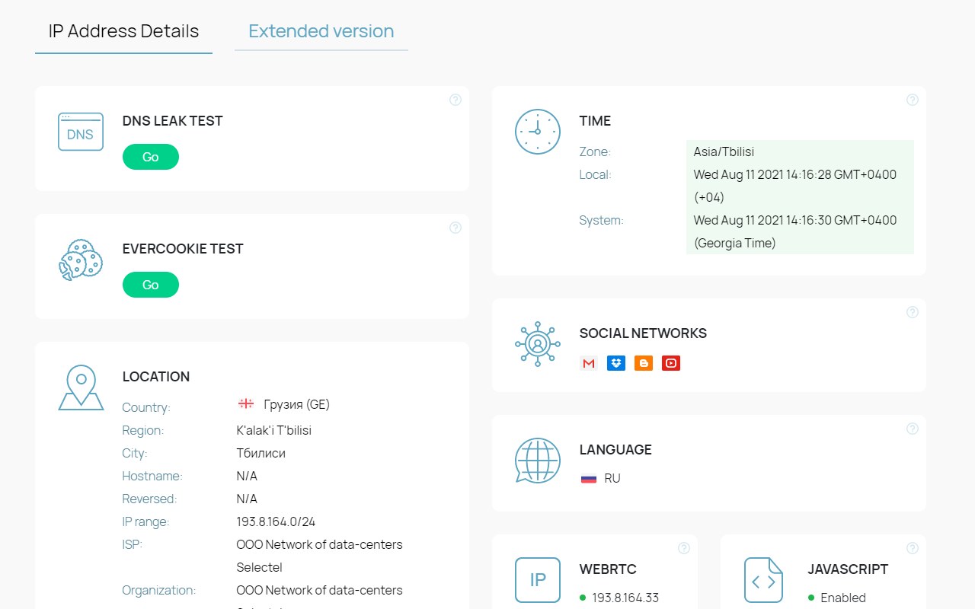975x609 pixels.
Task: Click the green dot beside JavaScript Enabled
Action: 811,598
